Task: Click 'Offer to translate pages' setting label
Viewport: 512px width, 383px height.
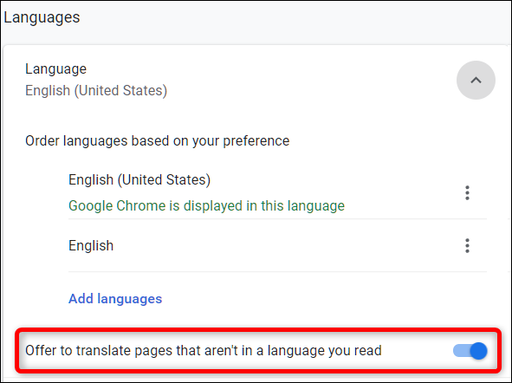Action: coord(204,351)
